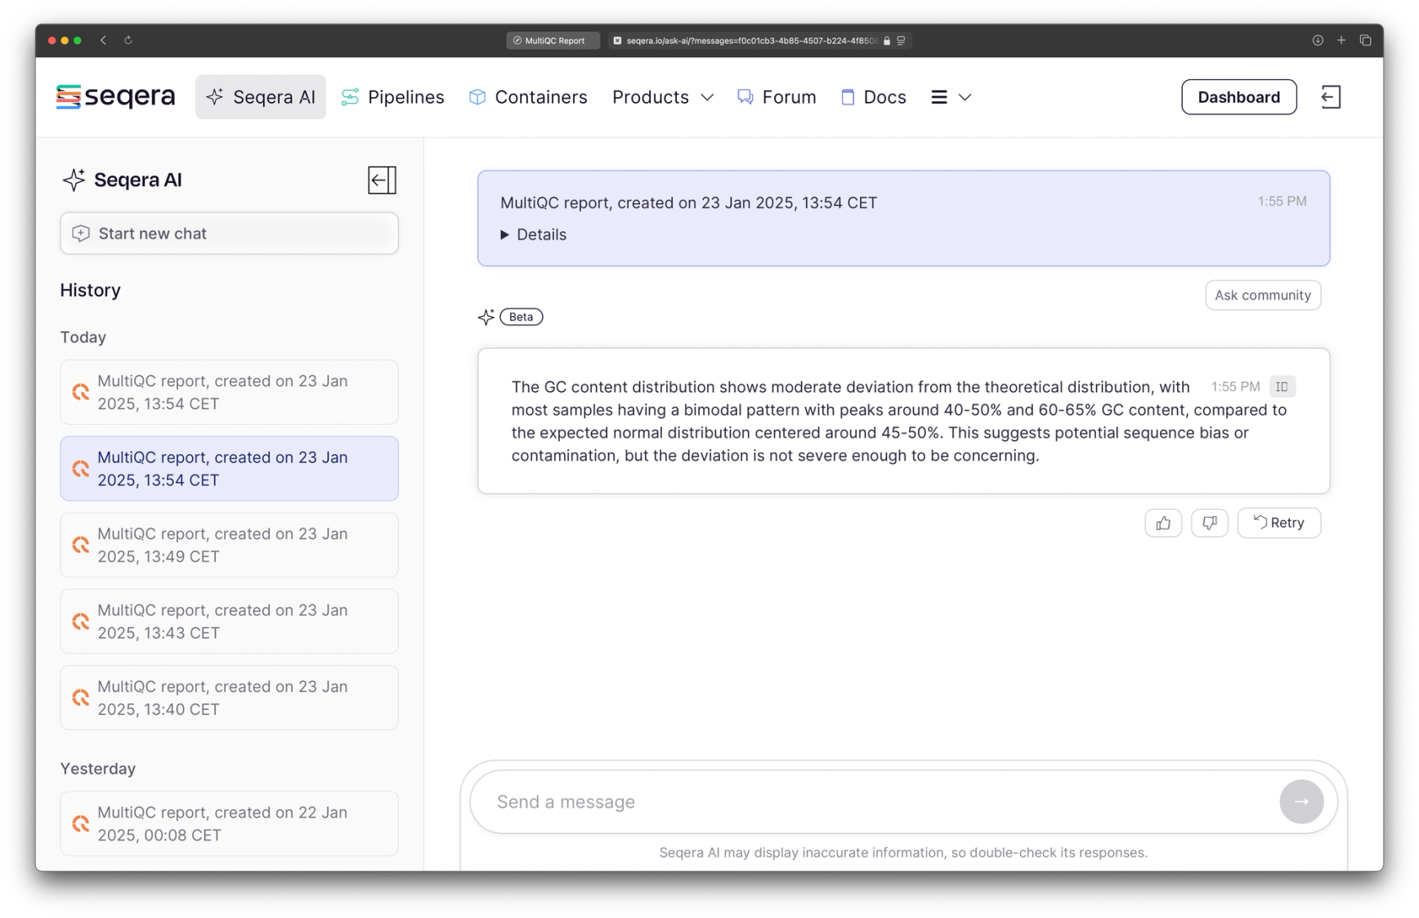Viewport: 1419px width, 918px height.
Task: Go back with the browser back arrow
Action: point(104,40)
